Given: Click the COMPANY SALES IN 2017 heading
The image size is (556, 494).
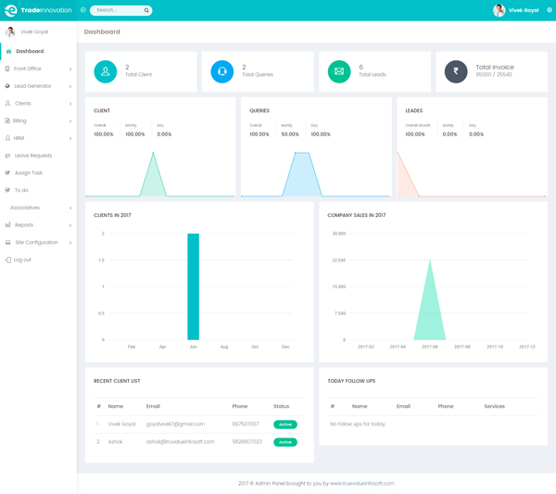Looking at the screenshot, I should tap(357, 215).
